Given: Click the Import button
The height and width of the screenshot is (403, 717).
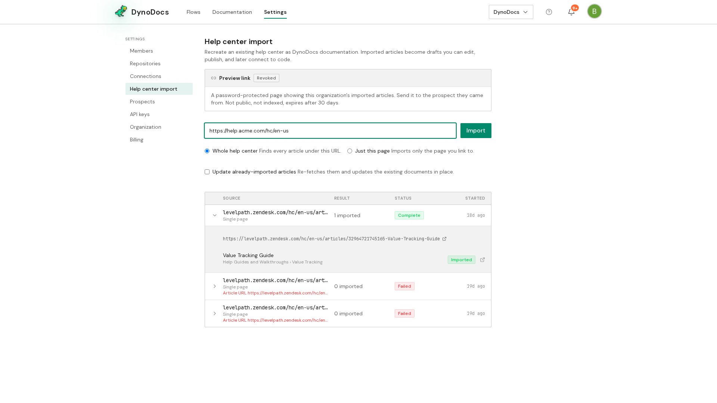Looking at the screenshot, I should click(476, 131).
